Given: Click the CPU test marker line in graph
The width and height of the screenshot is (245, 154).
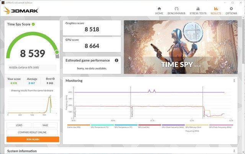Looking at the screenshot, I should [203, 102].
